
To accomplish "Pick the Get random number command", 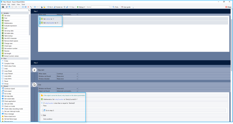I will 10,48.
